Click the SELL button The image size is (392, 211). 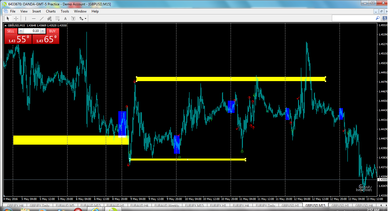click(x=11, y=31)
